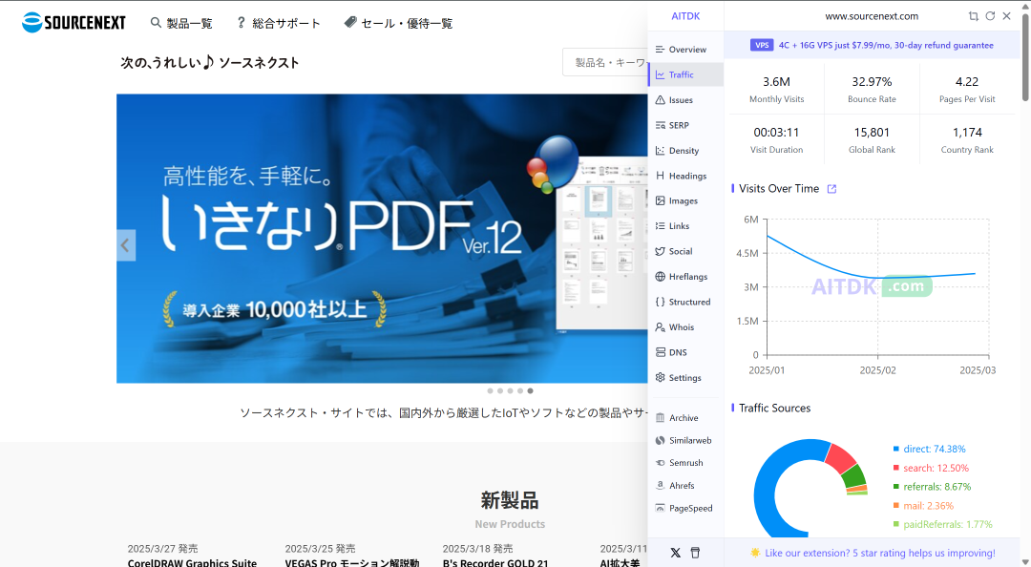Open 製品一覧 product list menu
1031x567 pixels.
coord(181,23)
